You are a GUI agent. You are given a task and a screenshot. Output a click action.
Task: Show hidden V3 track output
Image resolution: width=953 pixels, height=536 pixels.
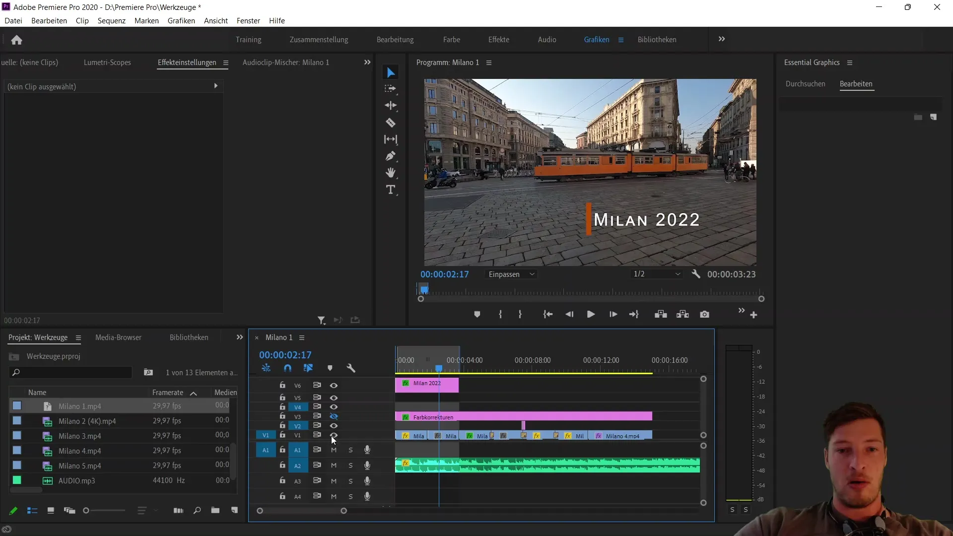tap(334, 416)
